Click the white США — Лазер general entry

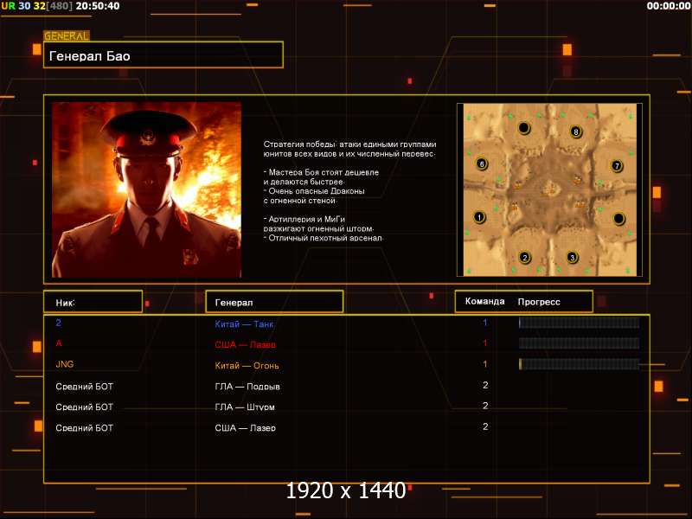(x=246, y=427)
